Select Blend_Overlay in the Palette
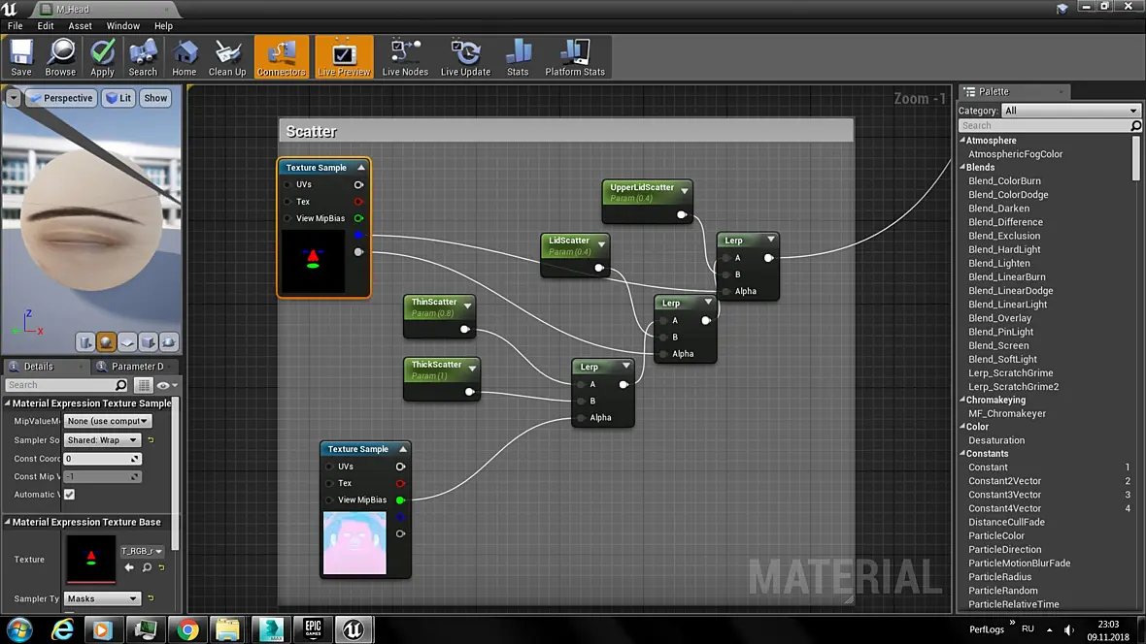The width and height of the screenshot is (1146, 644). pyautogui.click(x=999, y=317)
